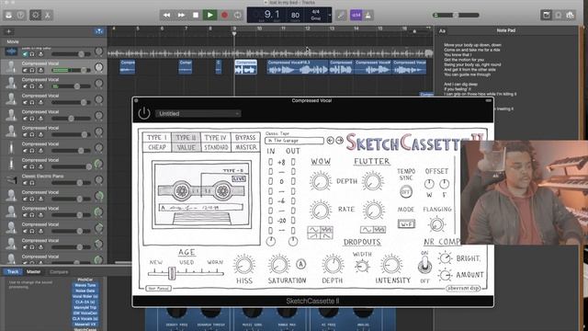Click the Fast Forward transport button
Image resolution: width=588 pixels, height=331 pixels.
point(181,15)
